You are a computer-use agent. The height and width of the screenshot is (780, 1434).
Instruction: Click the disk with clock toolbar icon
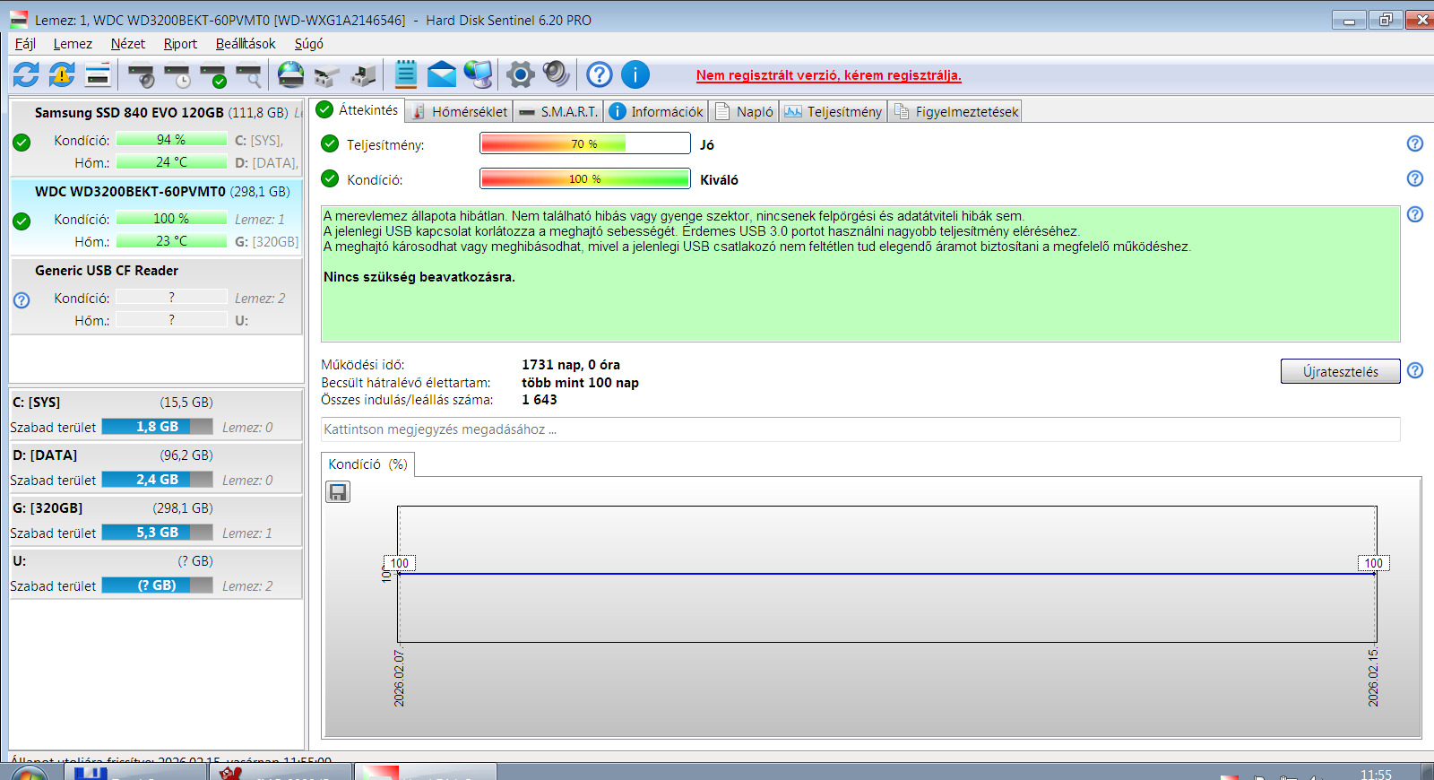[177, 75]
